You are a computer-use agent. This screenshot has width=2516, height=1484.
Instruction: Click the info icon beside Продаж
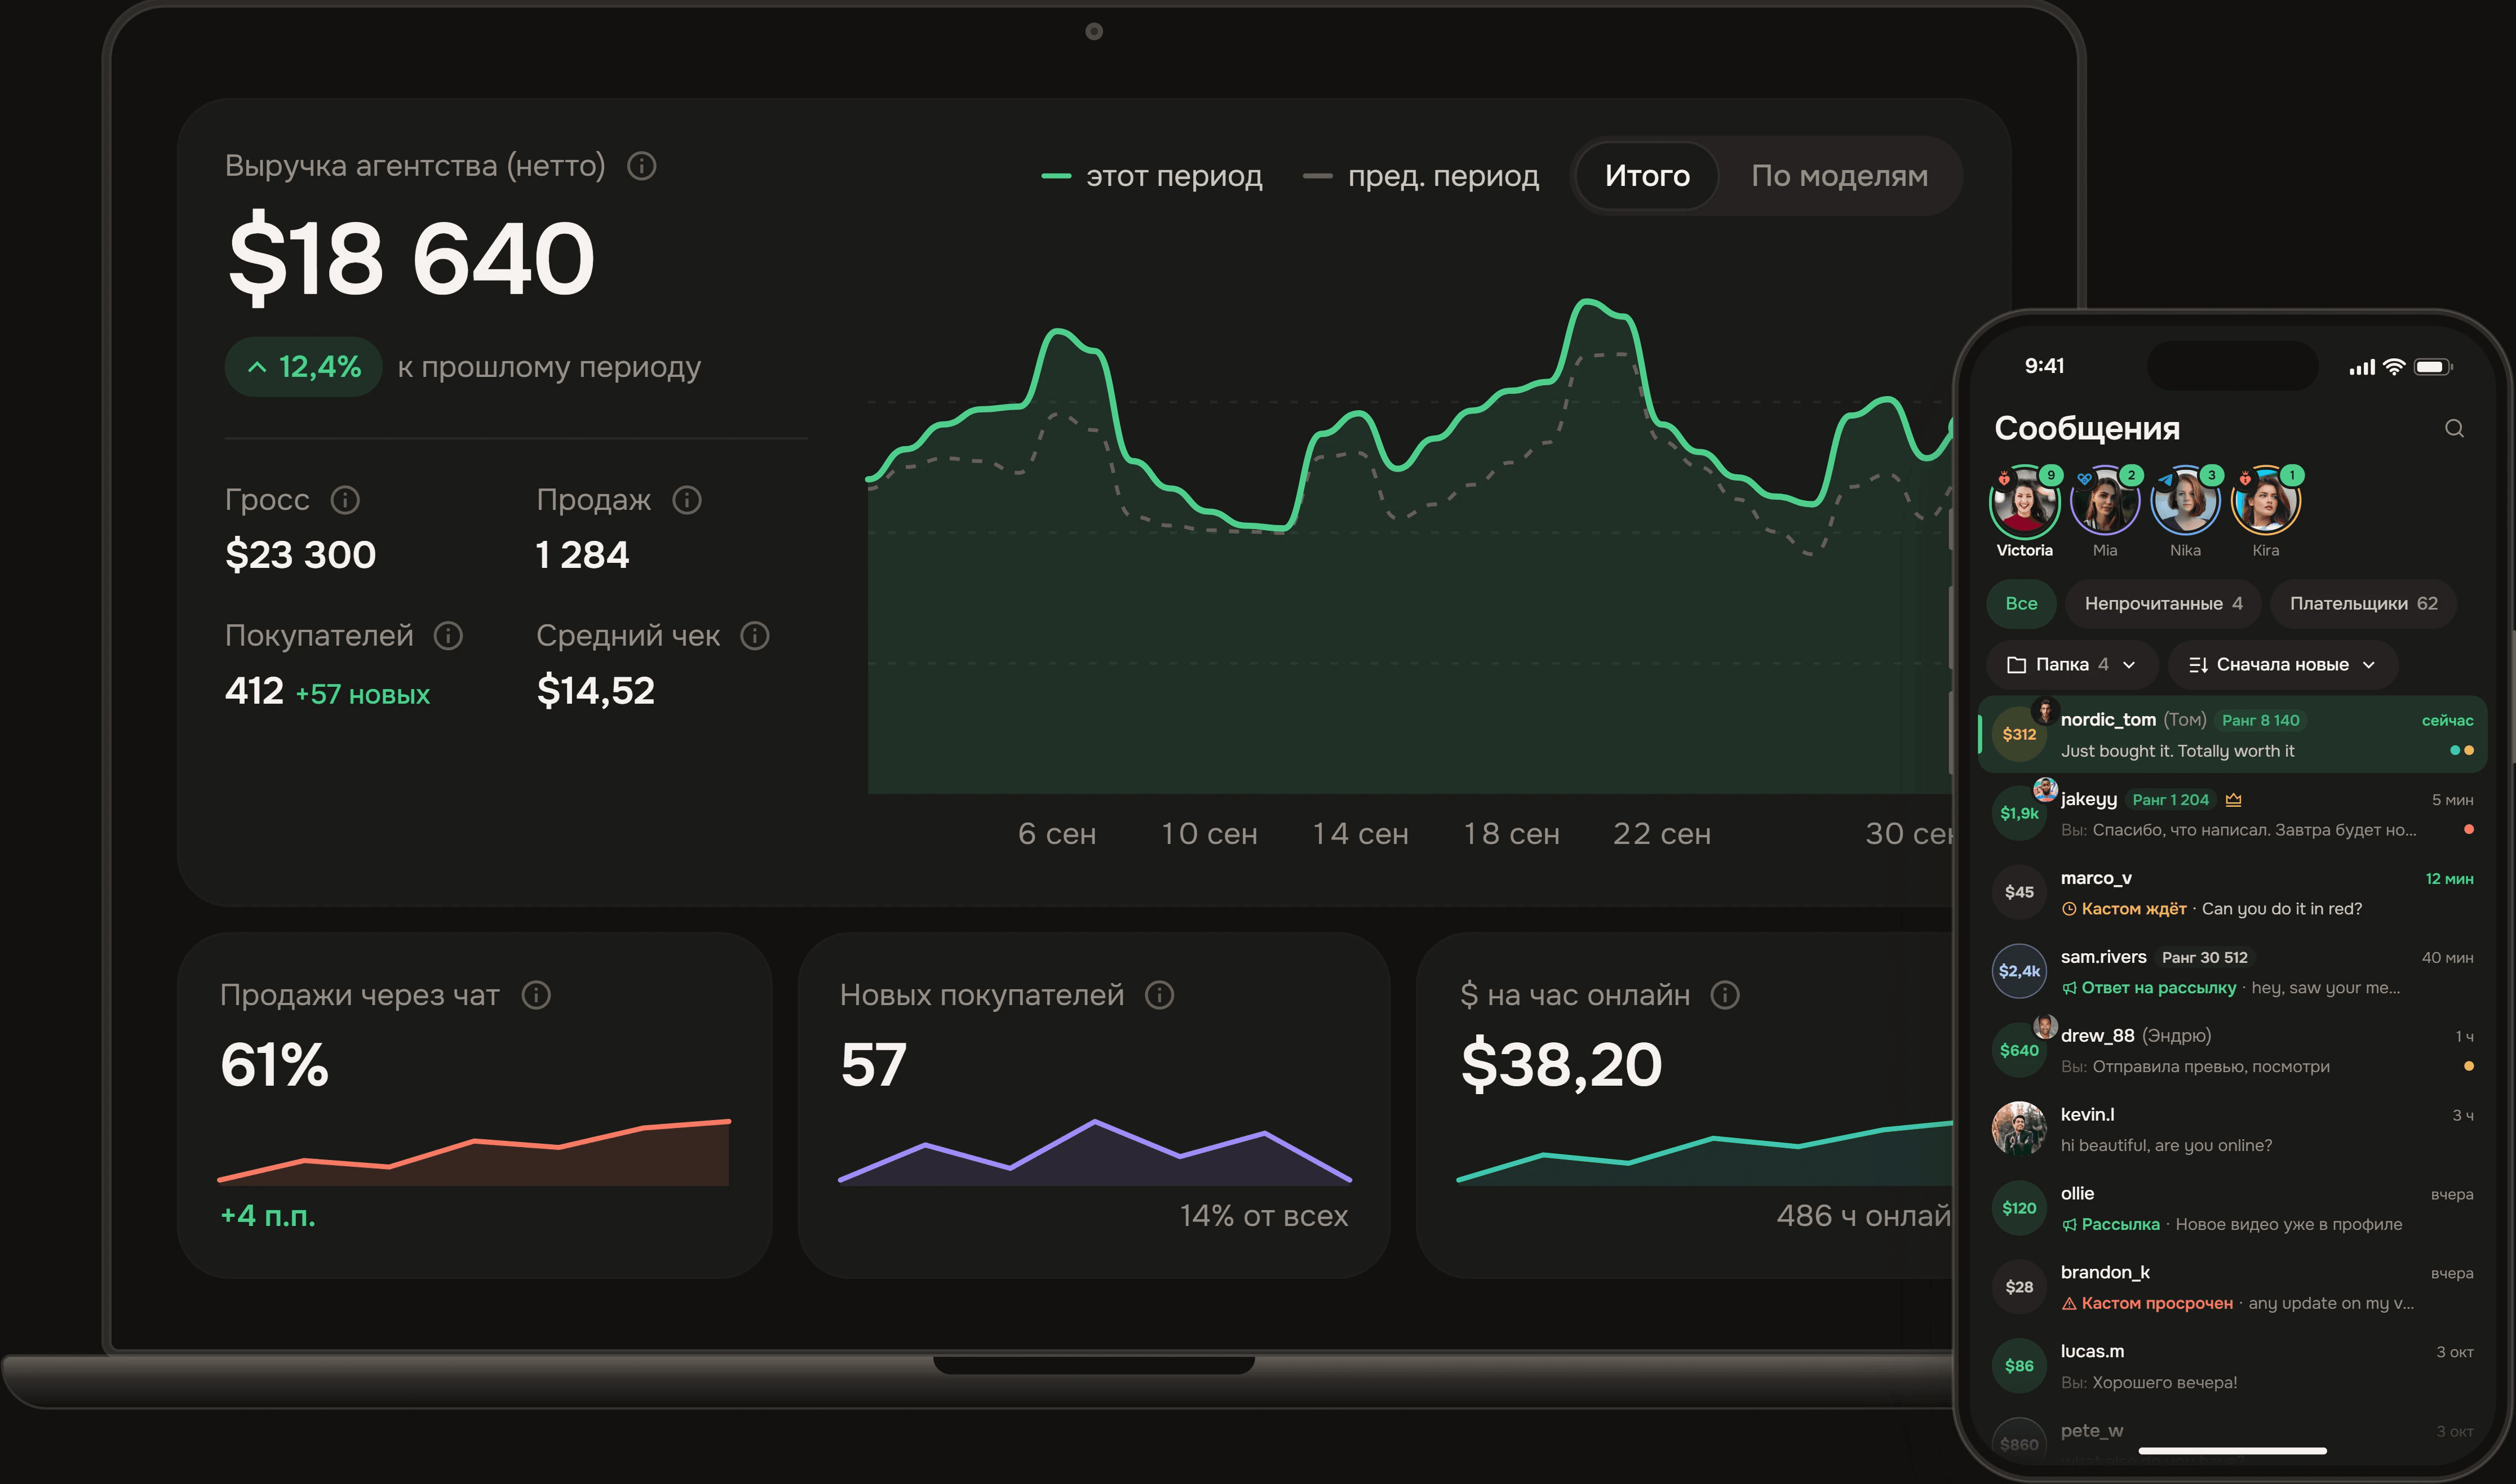point(686,500)
